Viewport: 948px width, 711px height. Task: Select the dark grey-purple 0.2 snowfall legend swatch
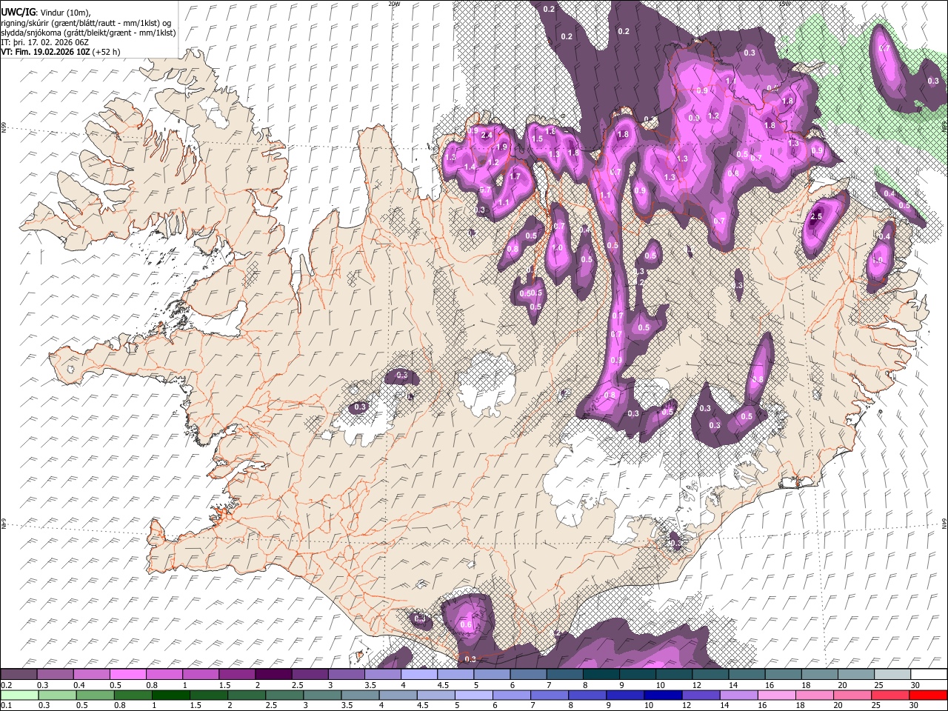[19, 675]
